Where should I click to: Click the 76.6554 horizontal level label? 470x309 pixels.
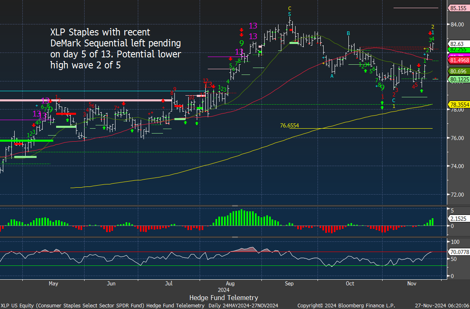click(289, 126)
